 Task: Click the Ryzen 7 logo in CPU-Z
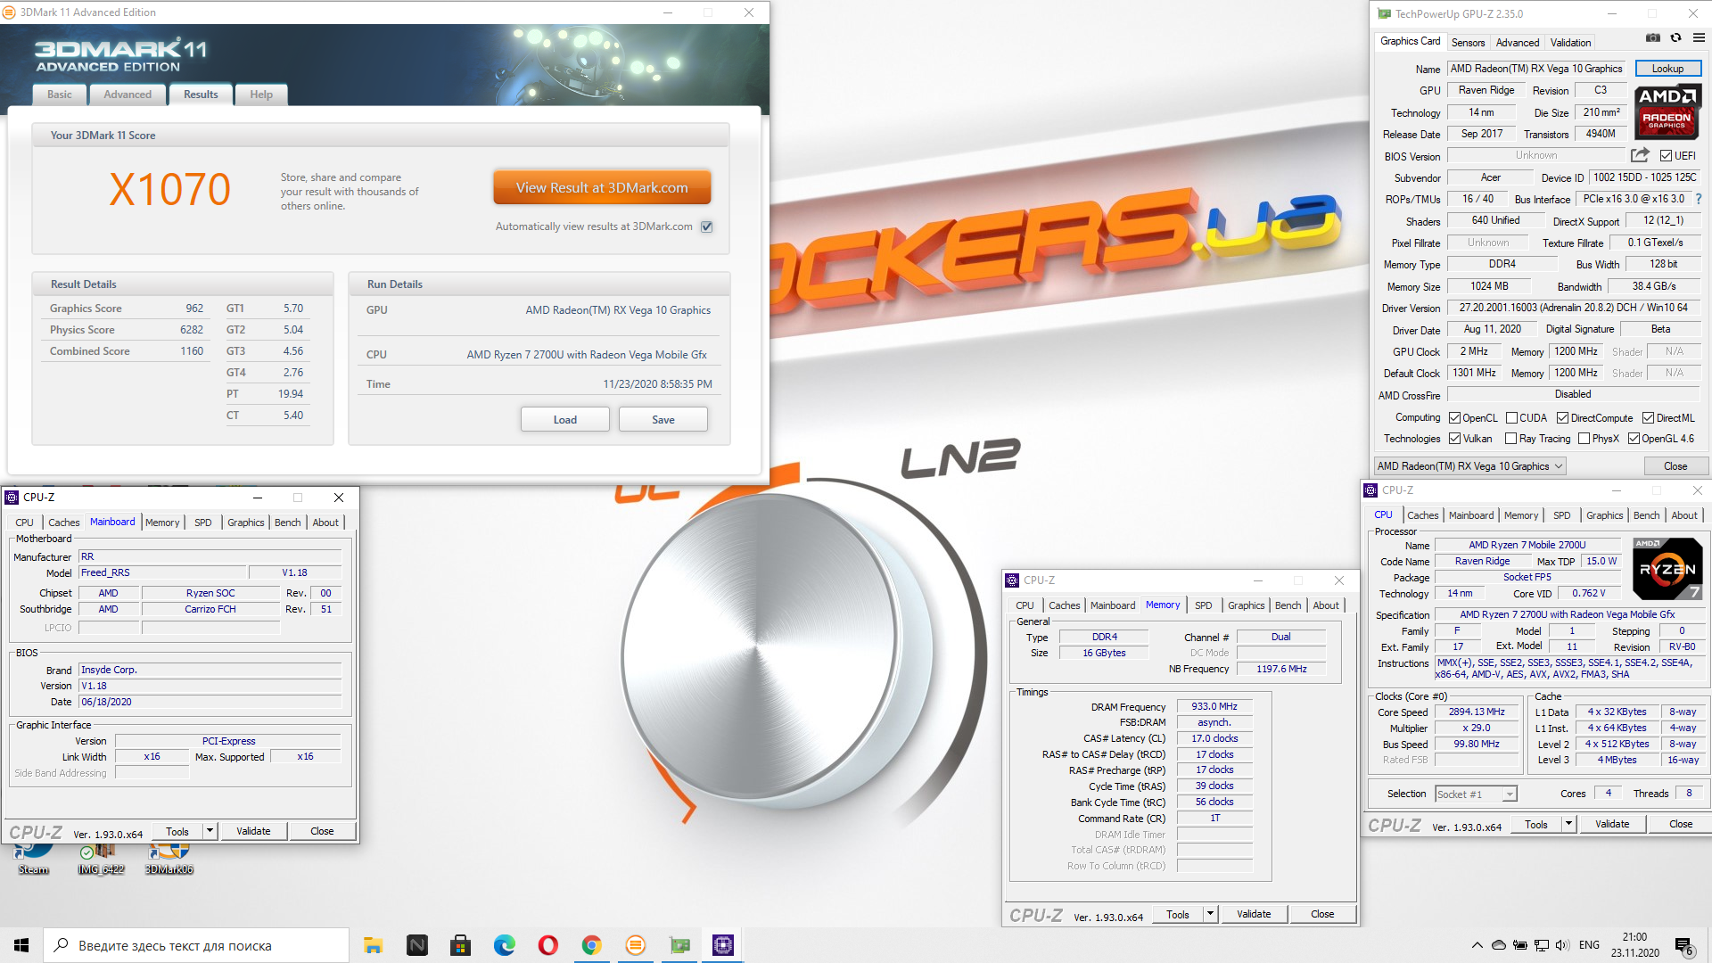tap(1667, 569)
